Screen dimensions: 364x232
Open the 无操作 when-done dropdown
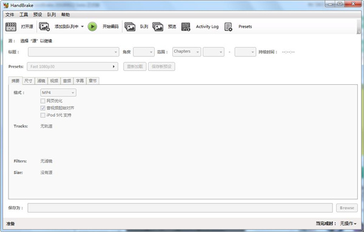pos(348,224)
